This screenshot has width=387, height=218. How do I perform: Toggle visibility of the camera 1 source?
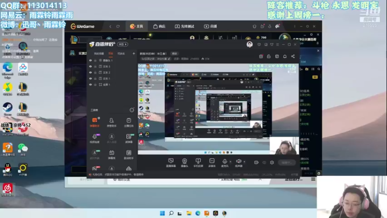coord(90,60)
